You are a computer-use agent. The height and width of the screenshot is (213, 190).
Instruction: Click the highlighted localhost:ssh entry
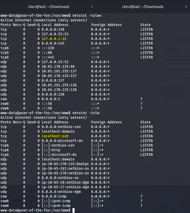[x=55, y=136]
